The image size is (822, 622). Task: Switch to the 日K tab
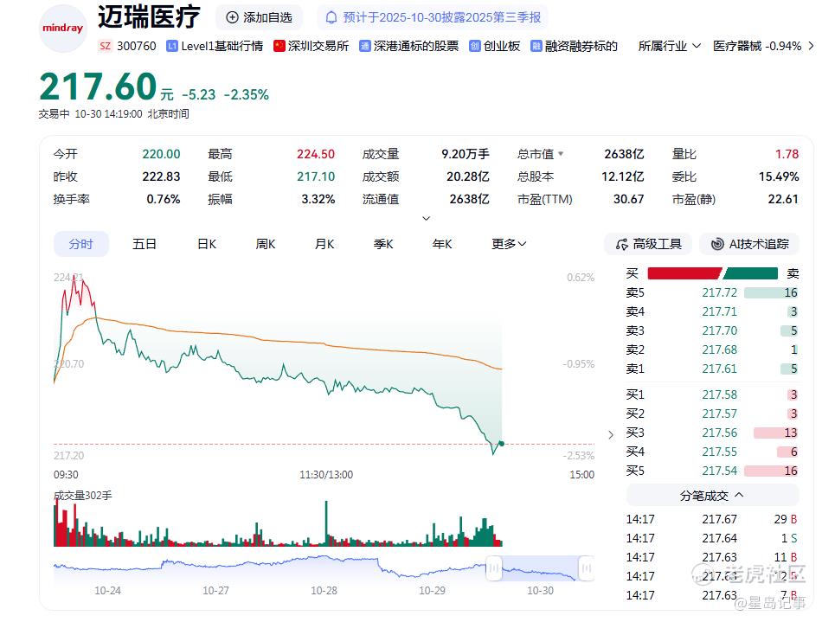[x=207, y=244]
